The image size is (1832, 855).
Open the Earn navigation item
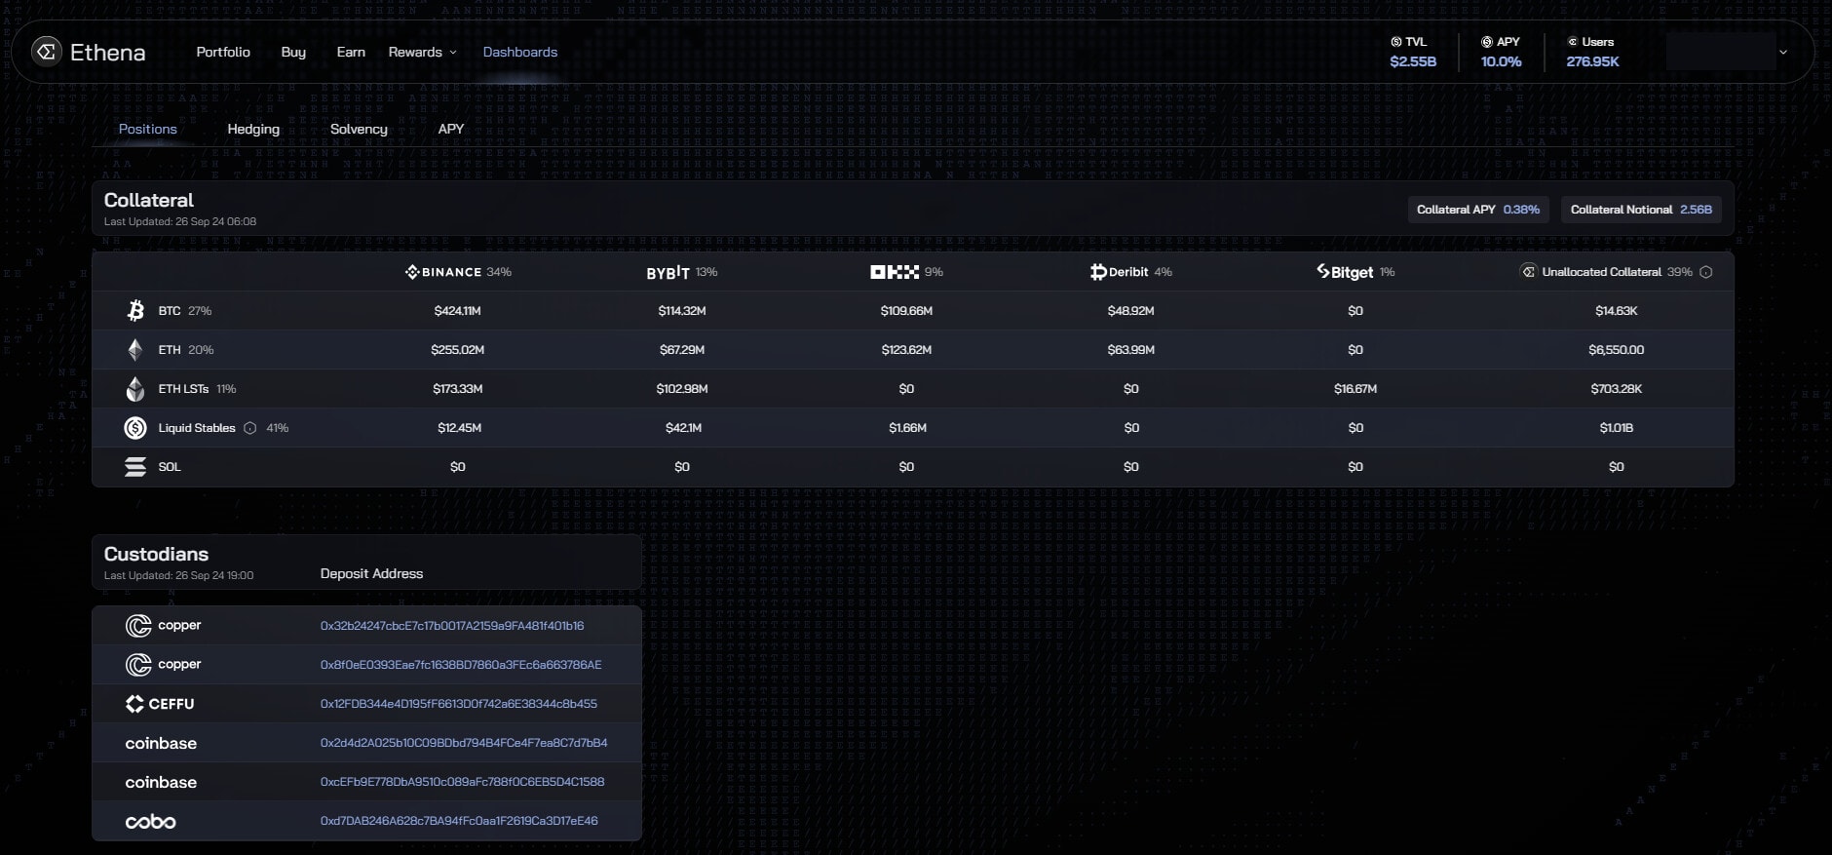coord(351,52)
